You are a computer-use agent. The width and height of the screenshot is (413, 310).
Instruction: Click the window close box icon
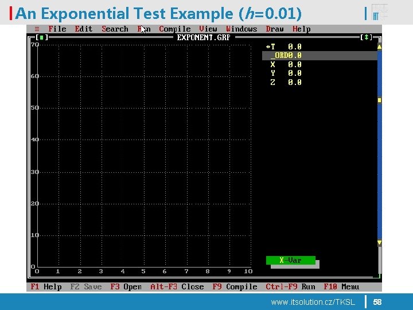42,37
